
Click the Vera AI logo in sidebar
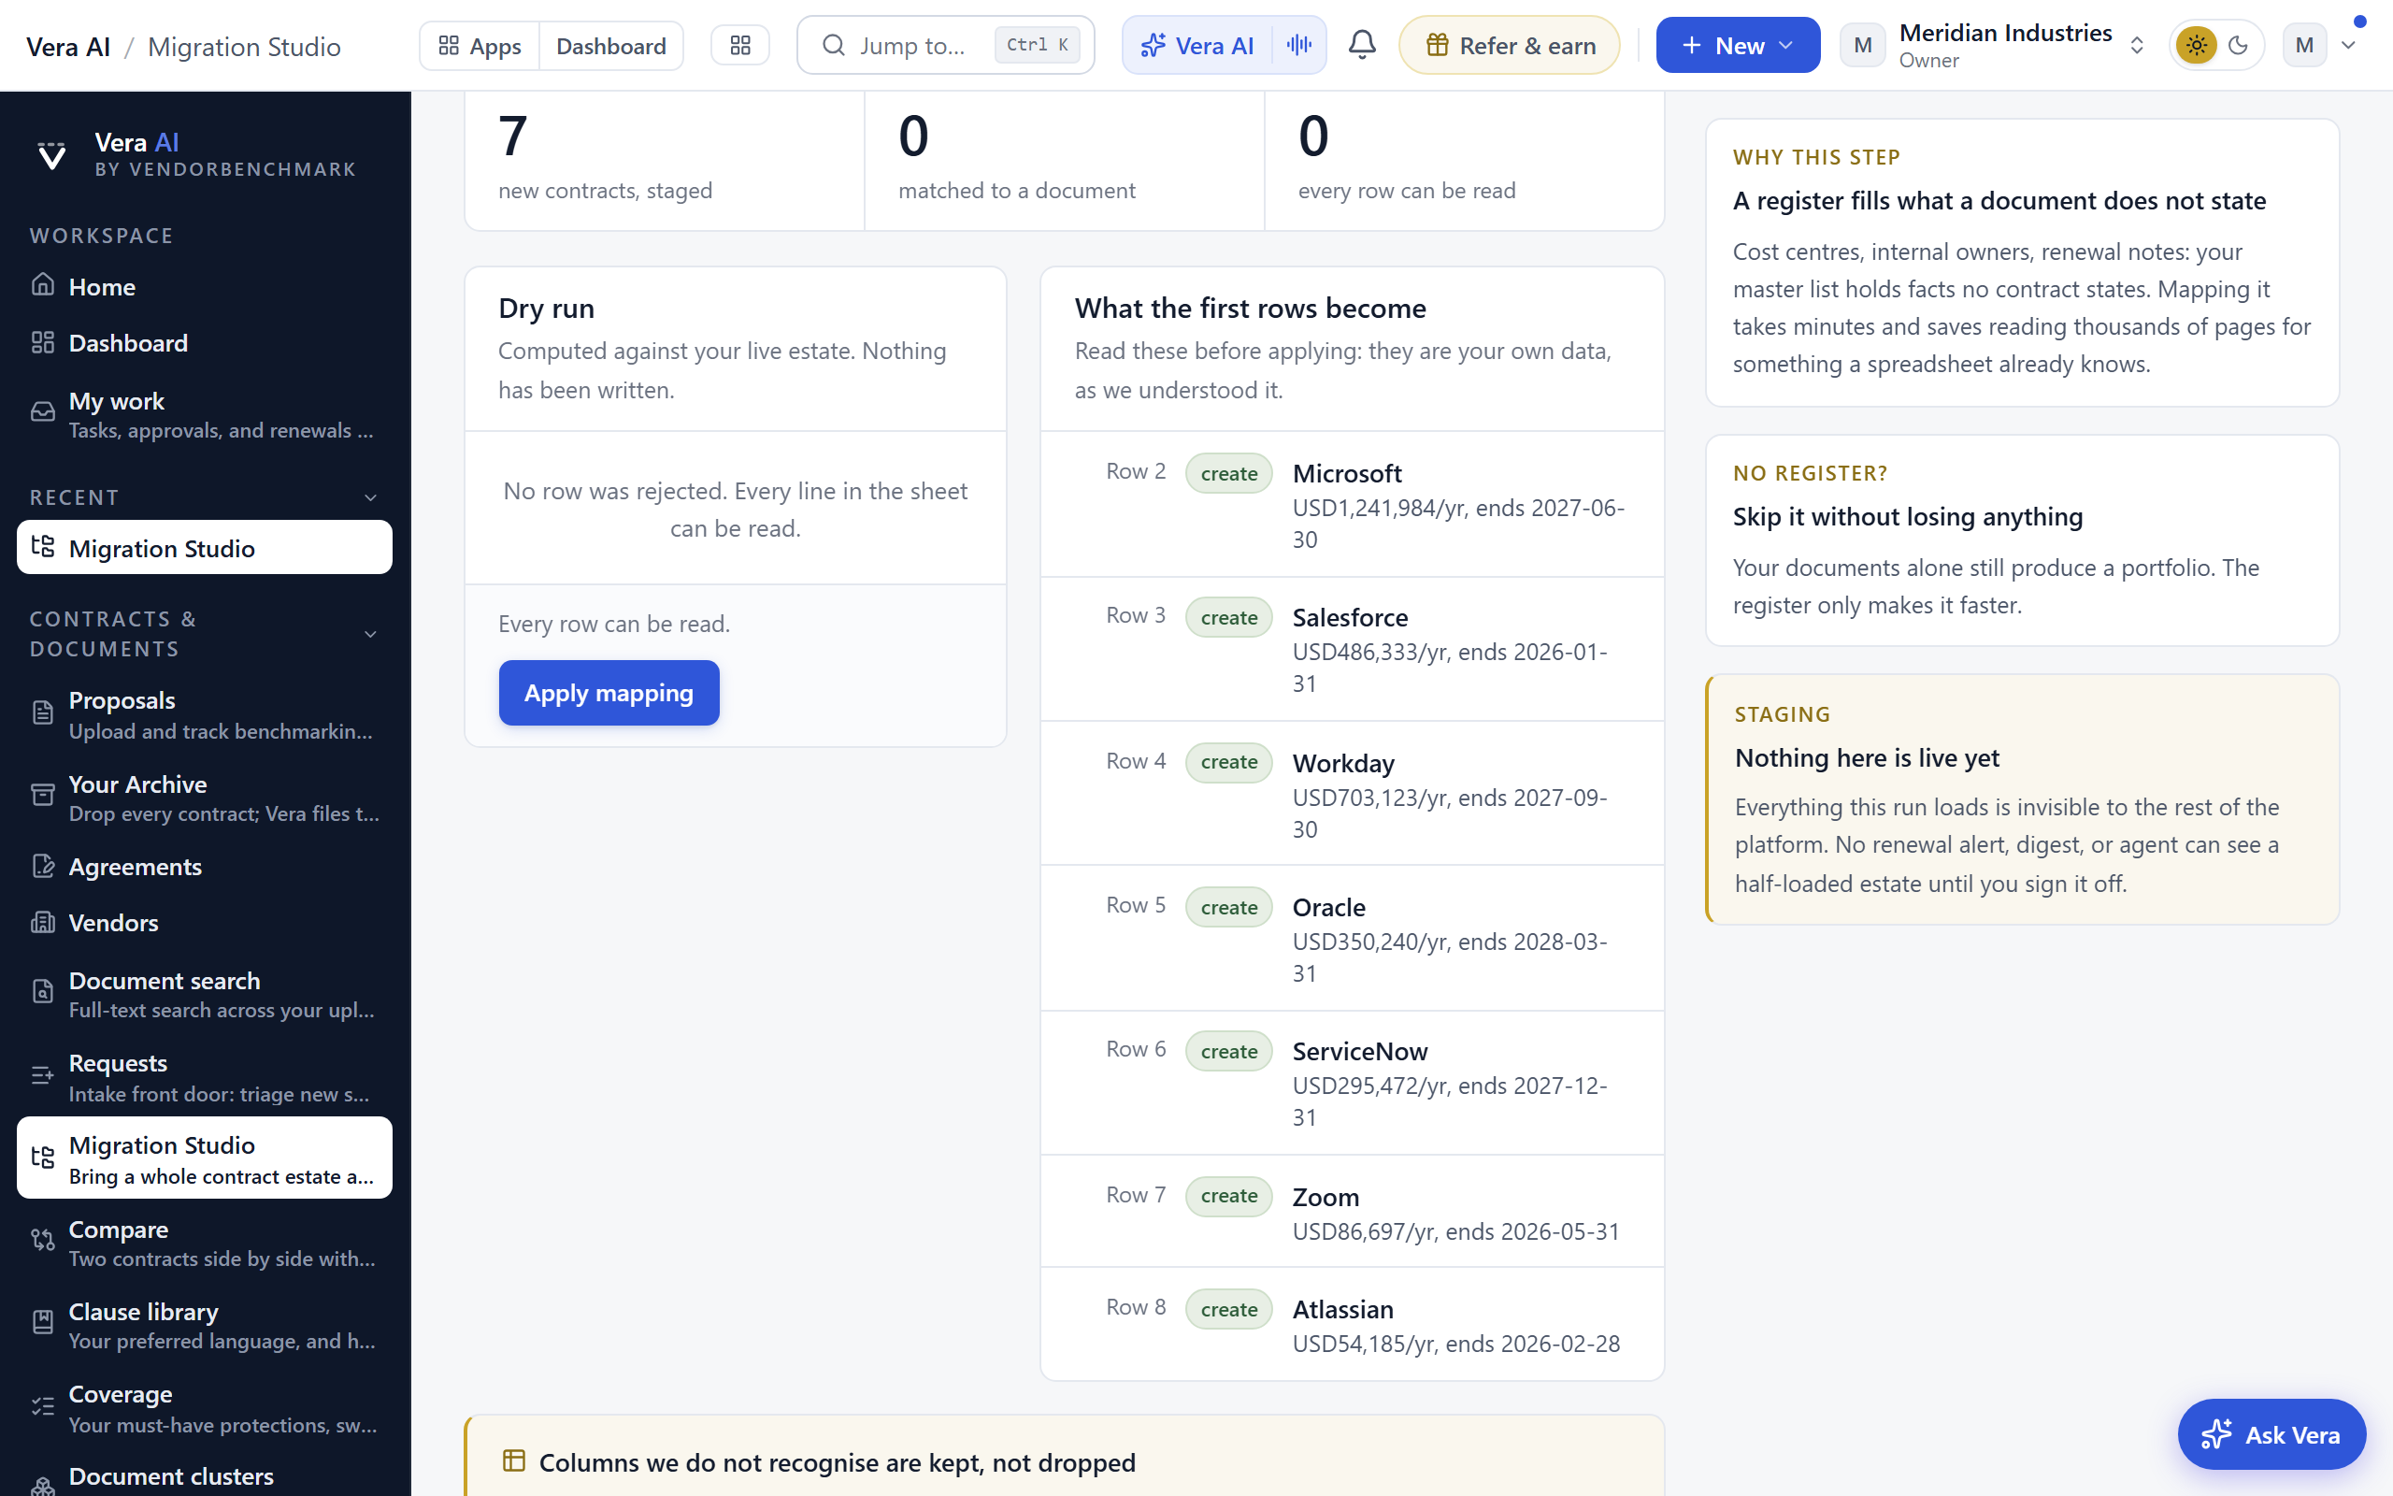tap(51, 155)
